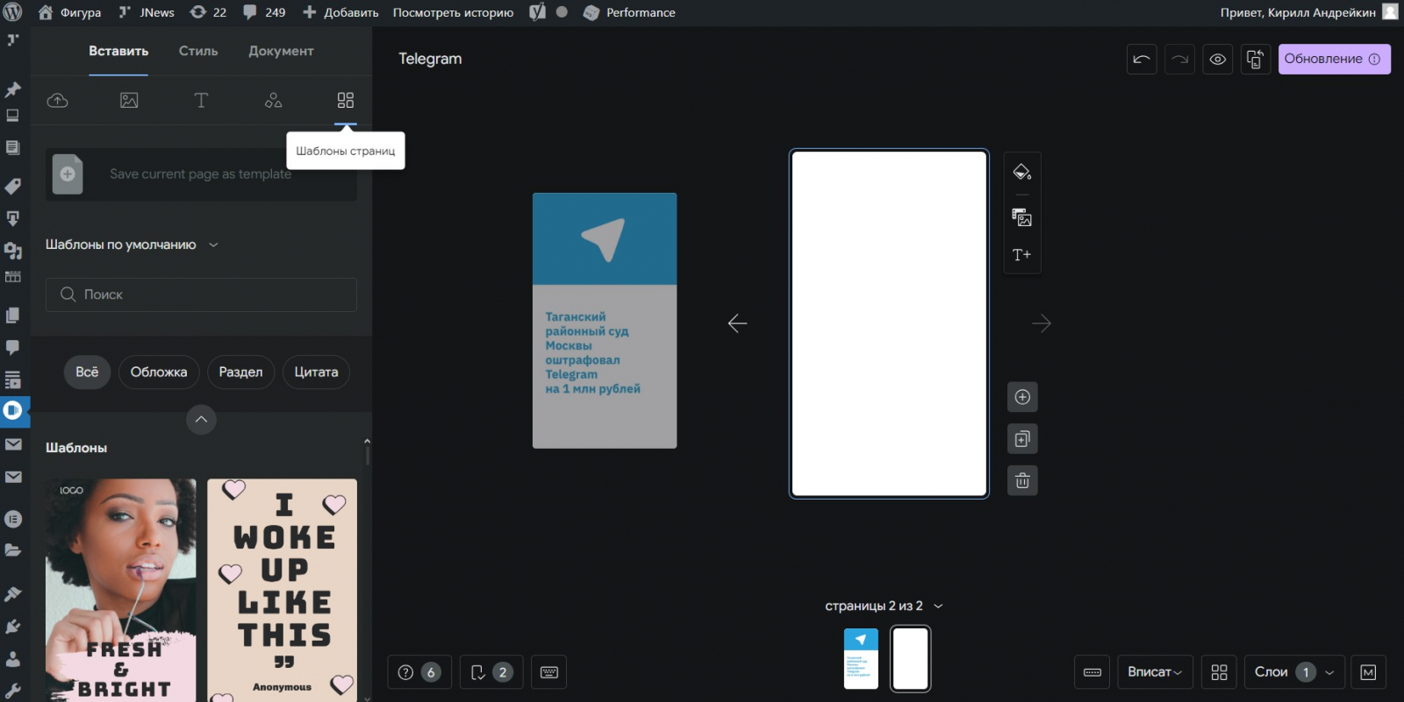1404x702 pixels.
Task: Click Save current page as template
Action: pos(201,174)
